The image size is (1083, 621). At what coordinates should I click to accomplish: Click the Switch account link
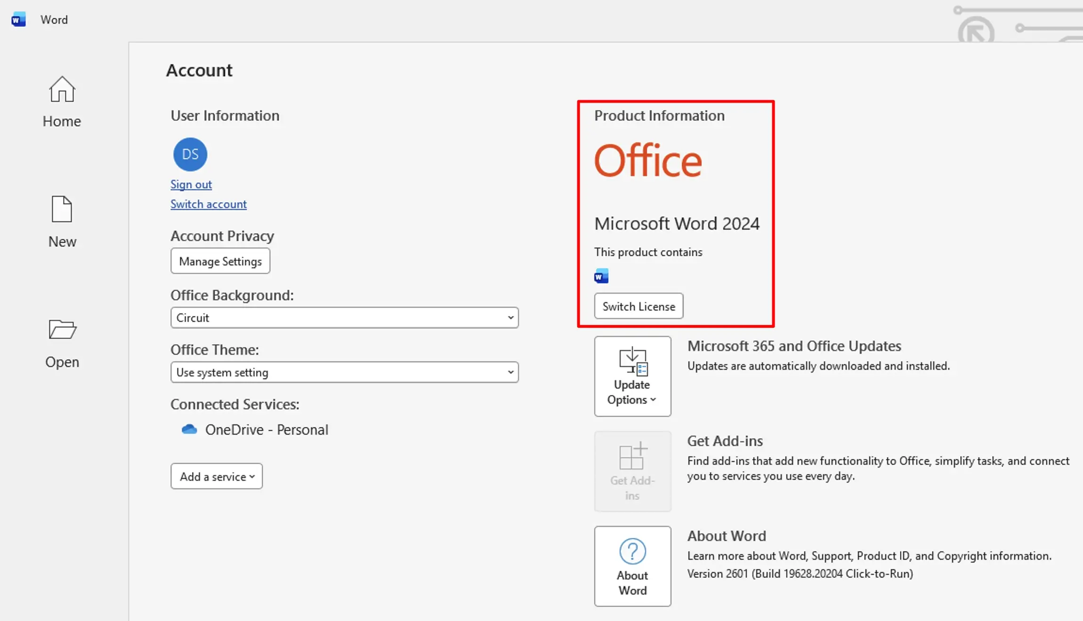click(x=208, y=204)
